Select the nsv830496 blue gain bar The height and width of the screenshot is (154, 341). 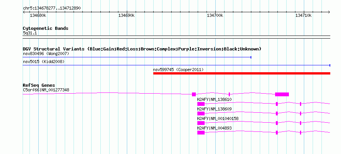tap(137, 57)
